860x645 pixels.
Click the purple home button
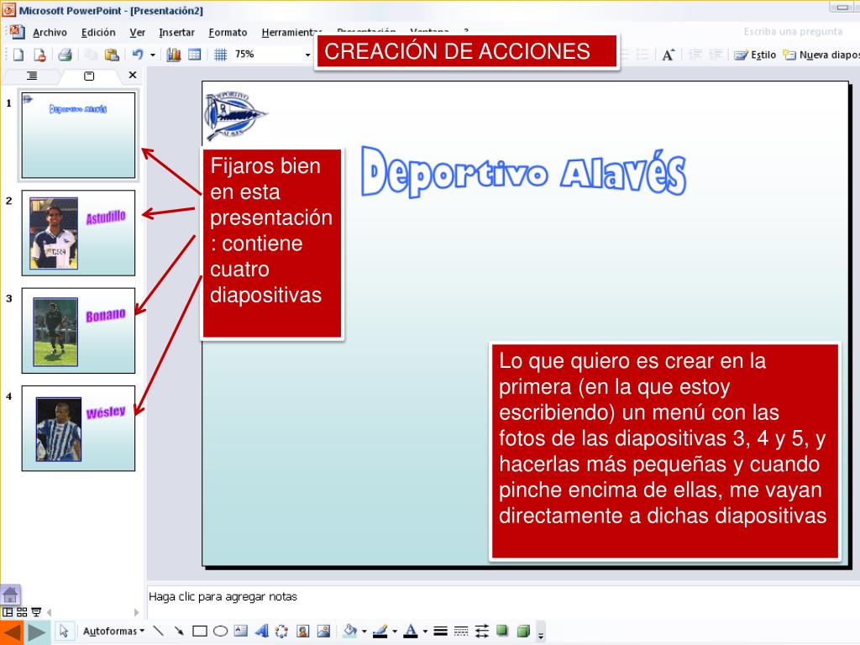(x=10, y=595)
